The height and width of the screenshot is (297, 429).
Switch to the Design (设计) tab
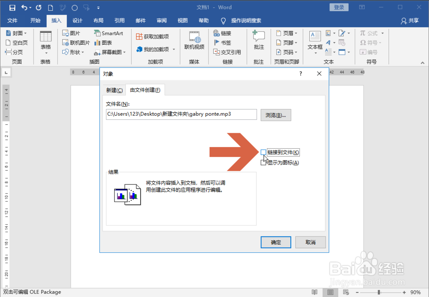click(77, 21)
